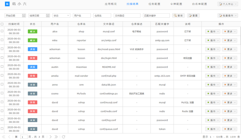The width and height of the screenshot is (241, 139).
Task: Click the blue 误报 badge on doc/reset-pass.html row
Action: (x=33, y=49)
